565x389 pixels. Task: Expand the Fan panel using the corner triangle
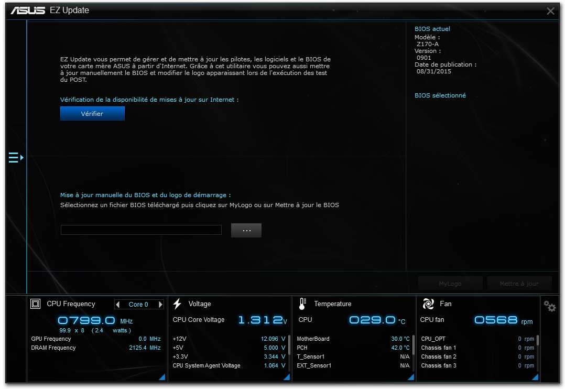click(535, 377)
